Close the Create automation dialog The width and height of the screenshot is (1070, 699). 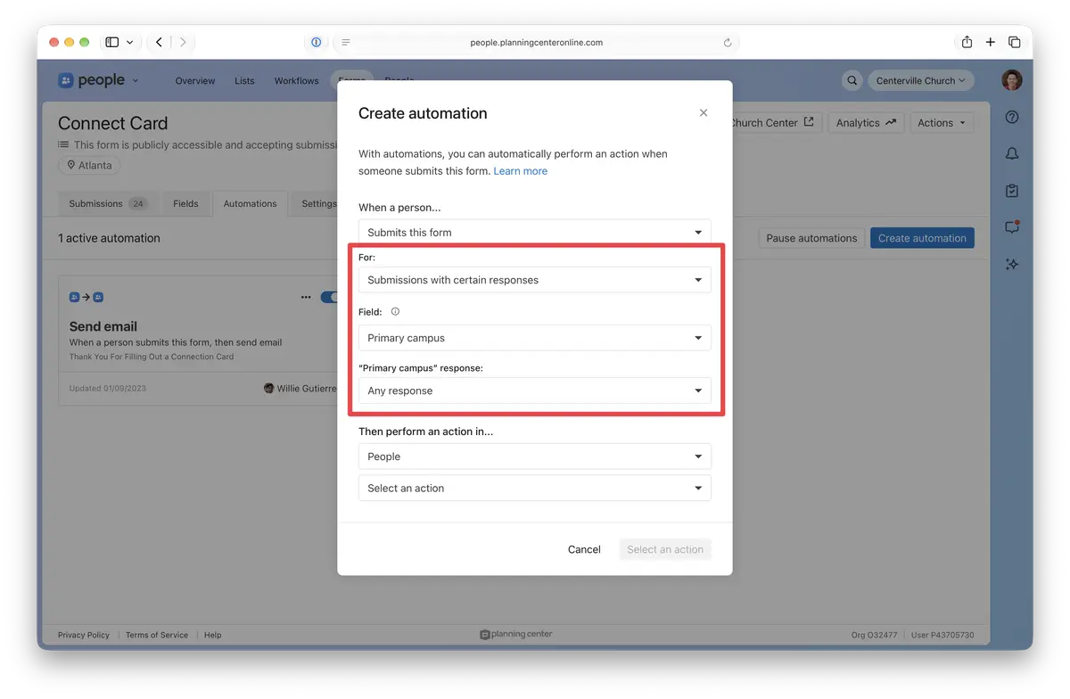pos(704,113)
